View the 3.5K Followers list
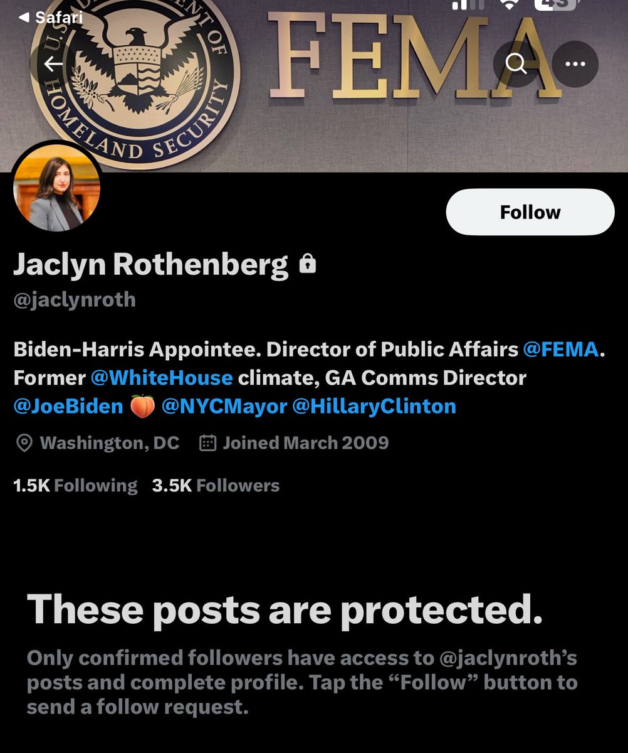Screen dimensions: 628x753 pos(216,486)
